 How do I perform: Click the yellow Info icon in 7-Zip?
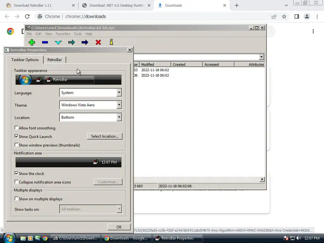111,42
